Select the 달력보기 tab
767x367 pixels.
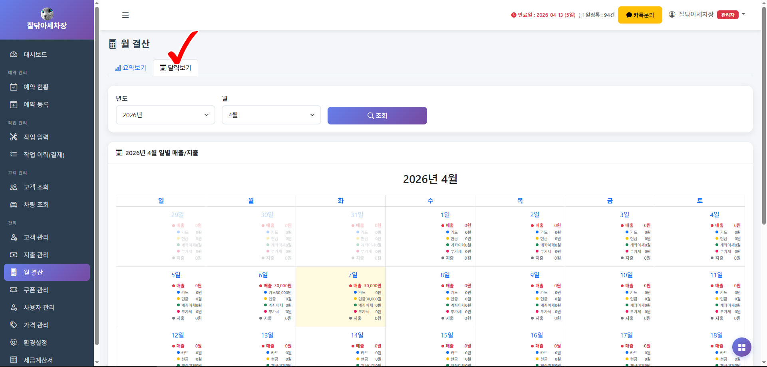pos(175,68)
